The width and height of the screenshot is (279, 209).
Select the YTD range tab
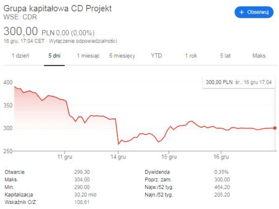tap(157, 56)
